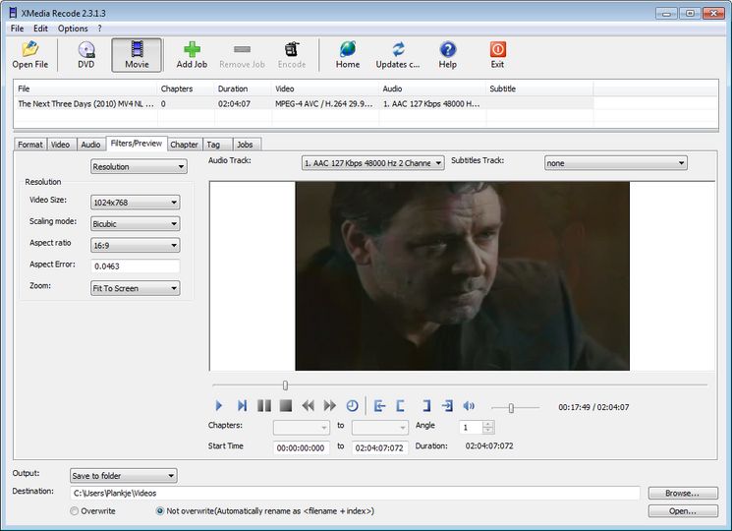
Task: Click the Open File toolbar icon
Action: [29, 50]
